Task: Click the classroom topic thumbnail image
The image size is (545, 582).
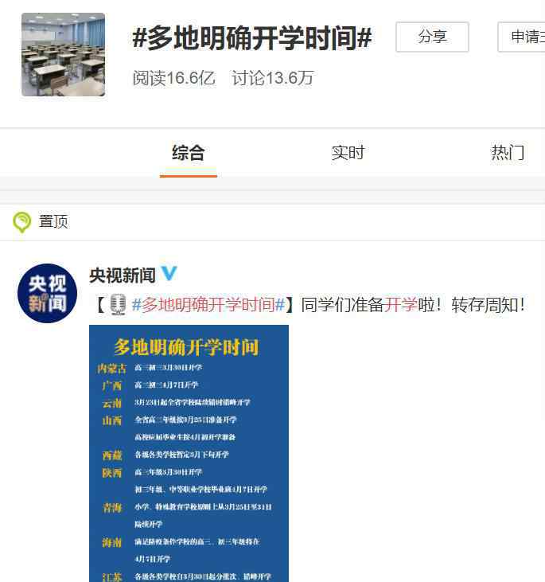Action: pyautogui.click(x=63, y=55)
